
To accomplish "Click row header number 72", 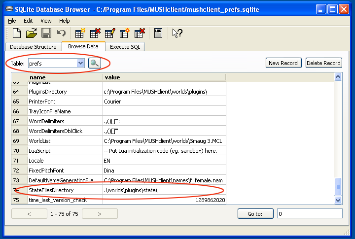I will click(19, 171).
